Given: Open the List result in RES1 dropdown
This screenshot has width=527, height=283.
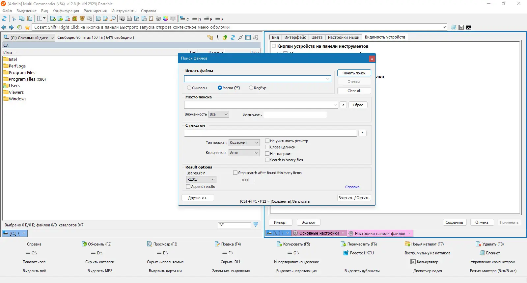Looking at the screenshot, I should (201, 179).
